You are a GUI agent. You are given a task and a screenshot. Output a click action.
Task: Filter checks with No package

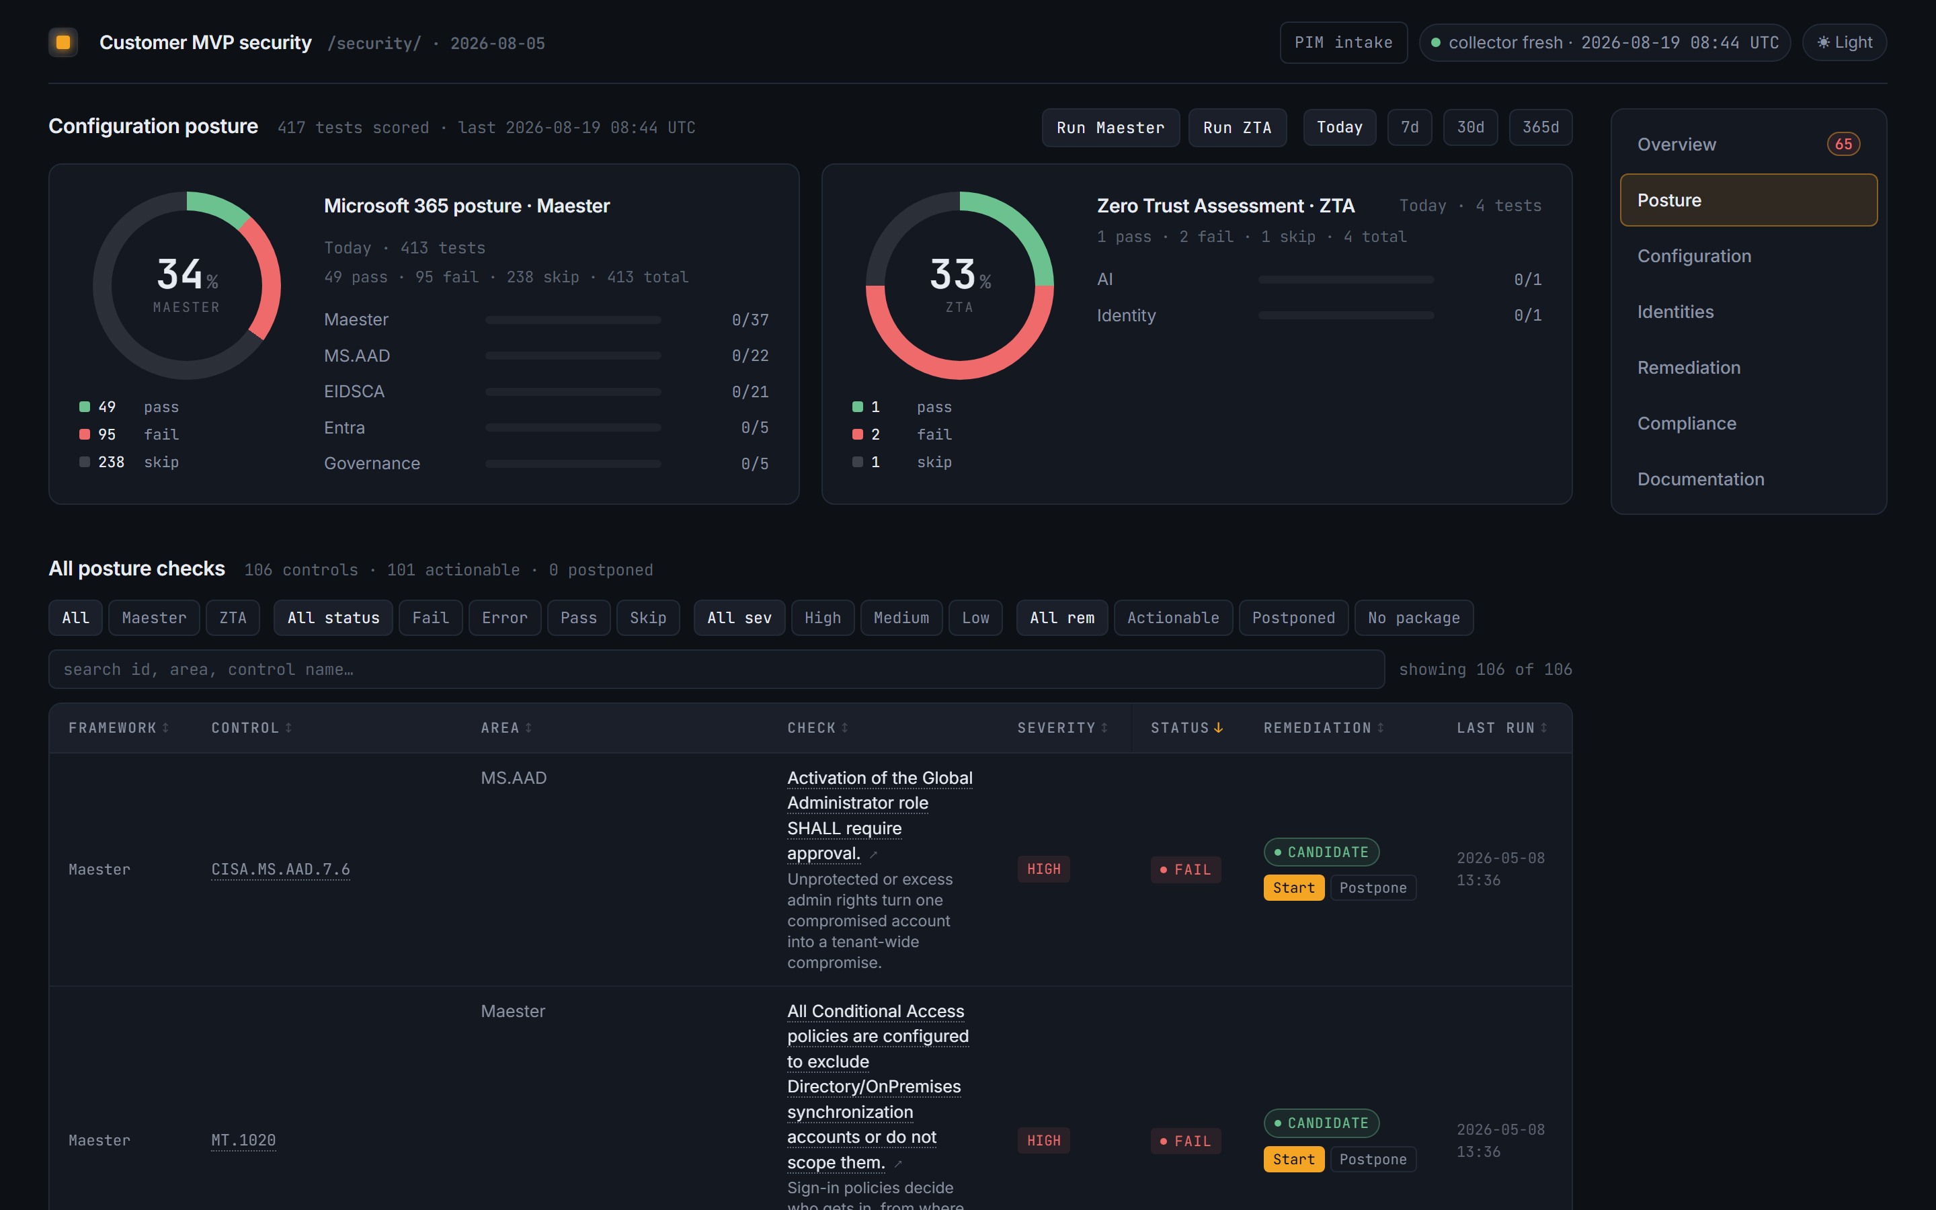tap(1414, 618)
